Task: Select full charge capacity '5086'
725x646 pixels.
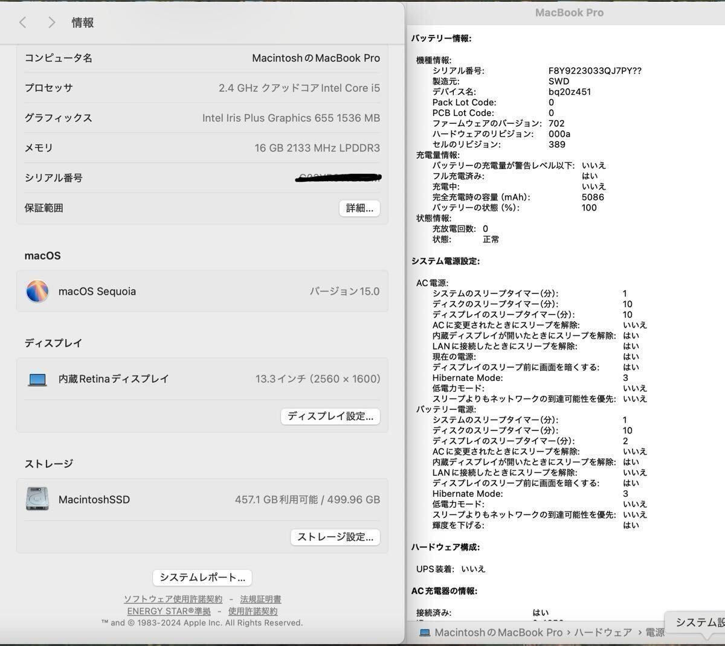Action: coord(593,197)
